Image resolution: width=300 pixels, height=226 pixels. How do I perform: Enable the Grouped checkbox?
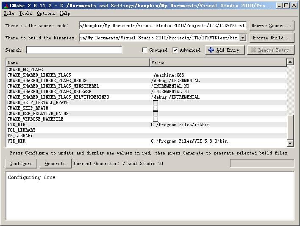(x=145, y=50)
